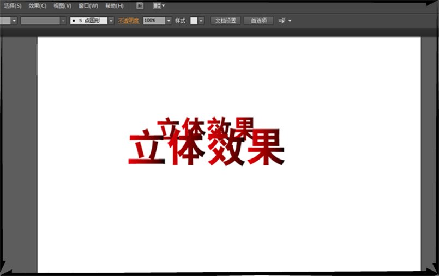Expand the 样式 style dropdown arrow
439x276 pixels.
pos(201,21)
